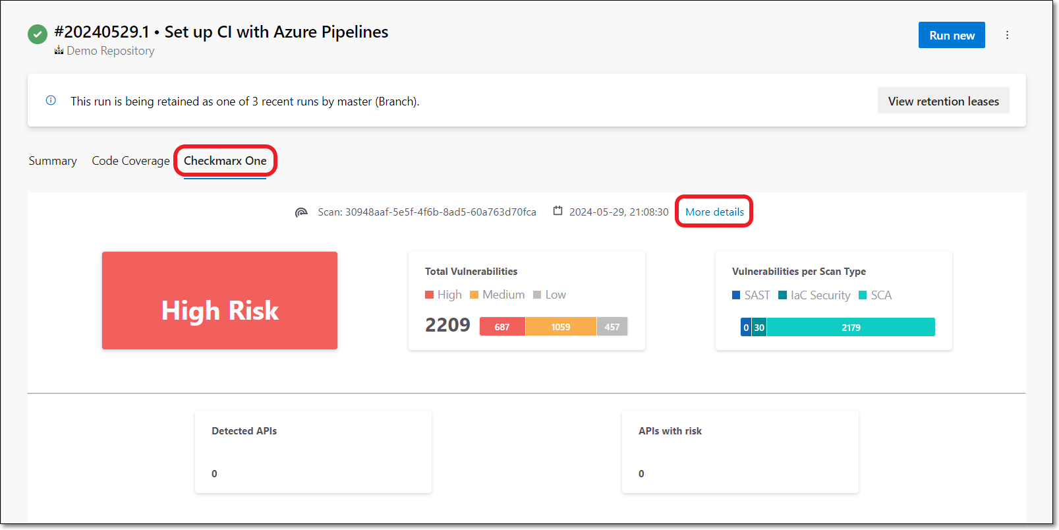The width and height of the screenshot is (1059, 530).
Task: Click the Medium legend entry
Action: tap(498, 295)
